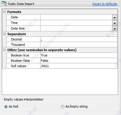This screenshot has height=115, width=121.
Task: Click the Date format input field
Action: (x=76, y=17)
